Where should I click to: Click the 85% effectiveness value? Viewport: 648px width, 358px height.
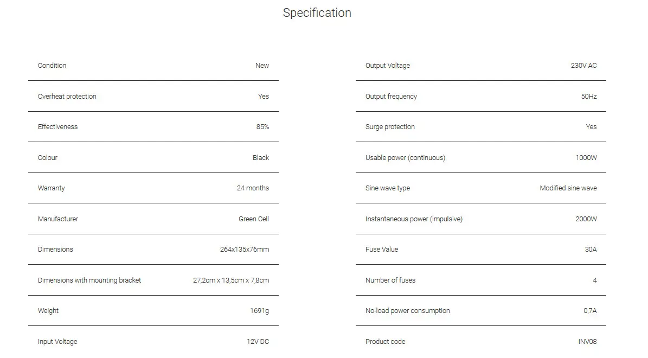click(x=262, y=127)
